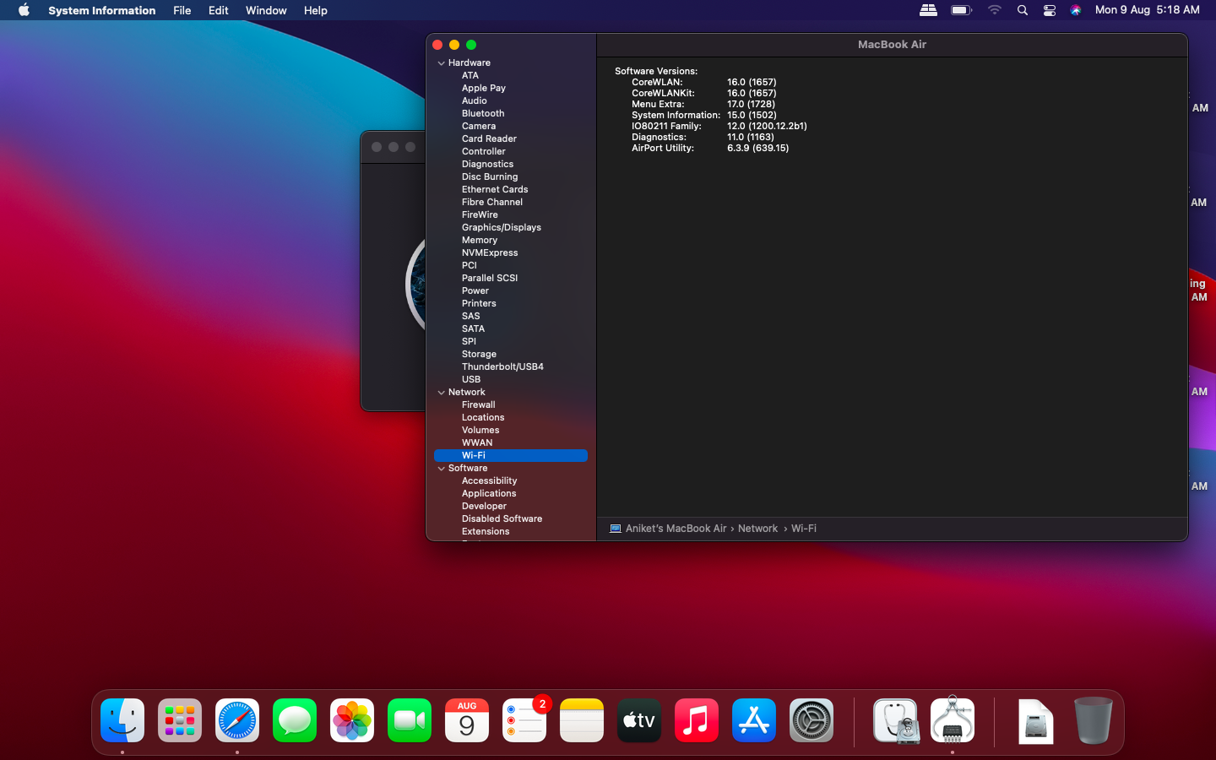Open the File menu
Screen dimensions: 1216x760
[x=182, y=10]
